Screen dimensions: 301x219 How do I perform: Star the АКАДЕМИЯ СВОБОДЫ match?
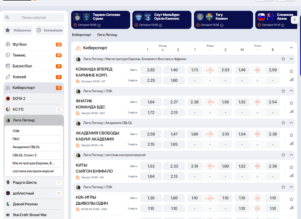(291, 135)
